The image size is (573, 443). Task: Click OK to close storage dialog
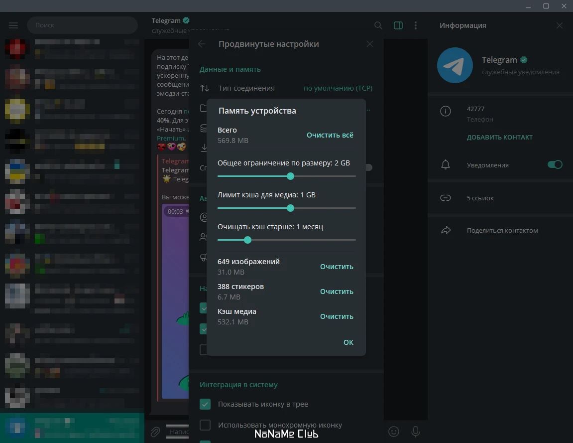(348, 342)
